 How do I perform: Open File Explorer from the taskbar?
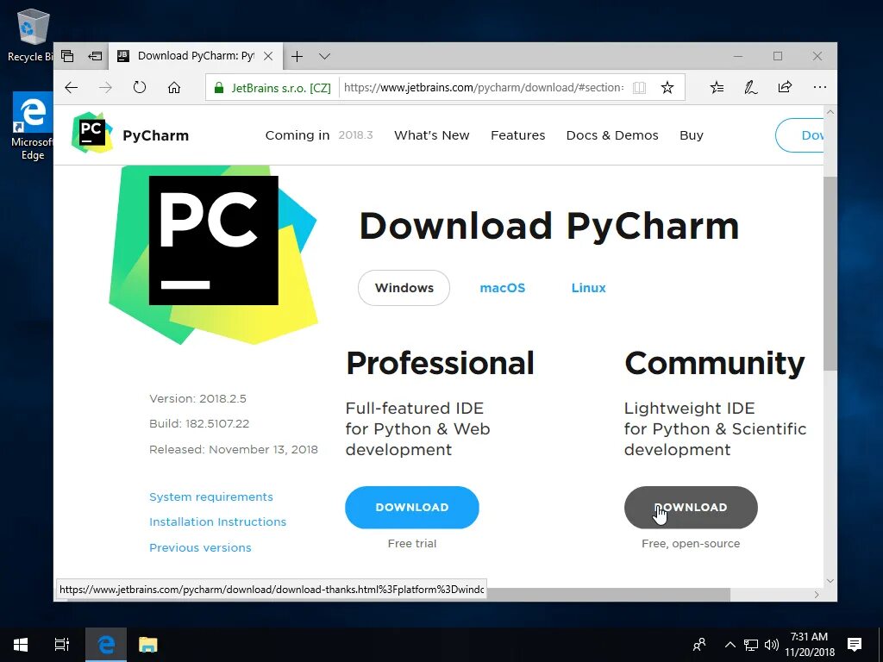pyautogui.click(x=147, y=645)
